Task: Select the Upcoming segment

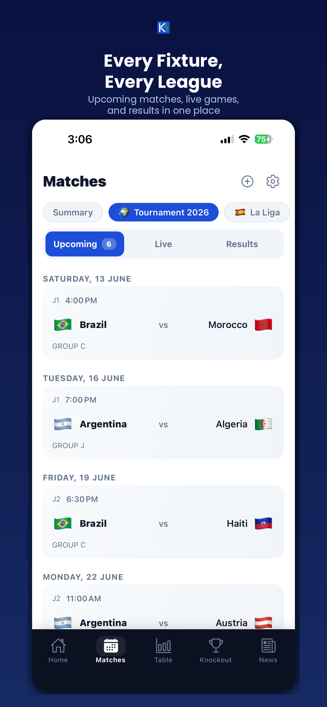Action: 85,244
